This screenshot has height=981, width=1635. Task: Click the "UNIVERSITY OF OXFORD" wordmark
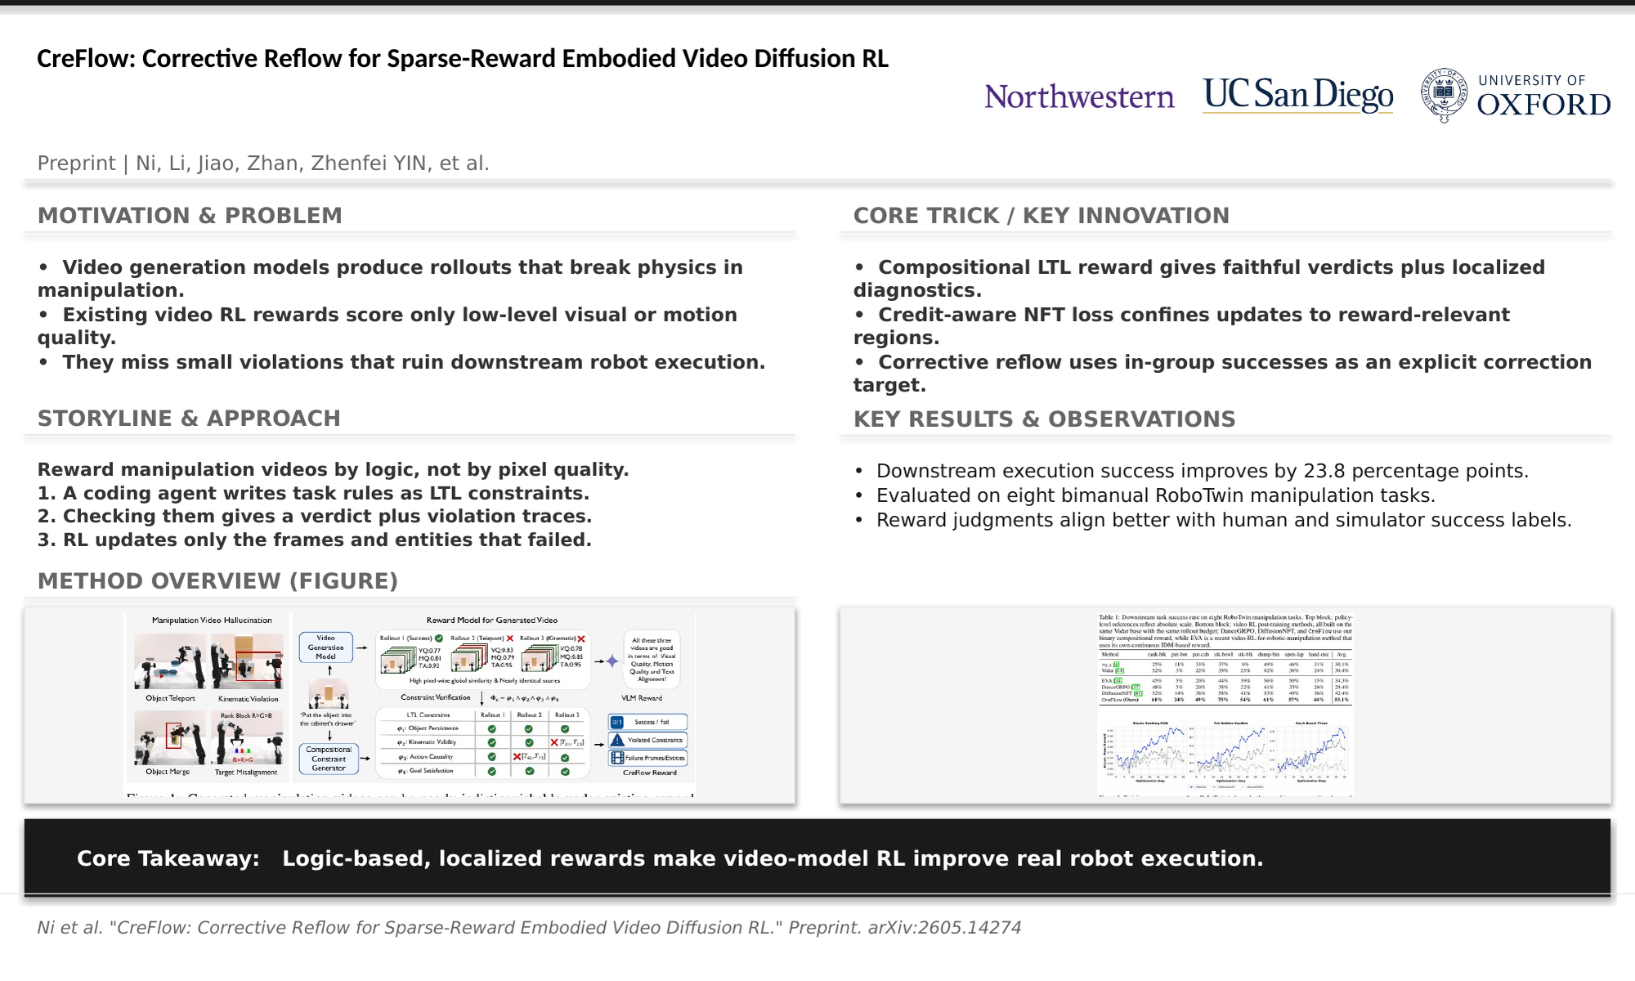click(x=1544, y=96)
